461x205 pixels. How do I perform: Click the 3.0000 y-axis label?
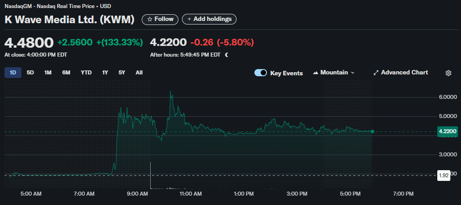pyautogui.click(x=448, y=155)
